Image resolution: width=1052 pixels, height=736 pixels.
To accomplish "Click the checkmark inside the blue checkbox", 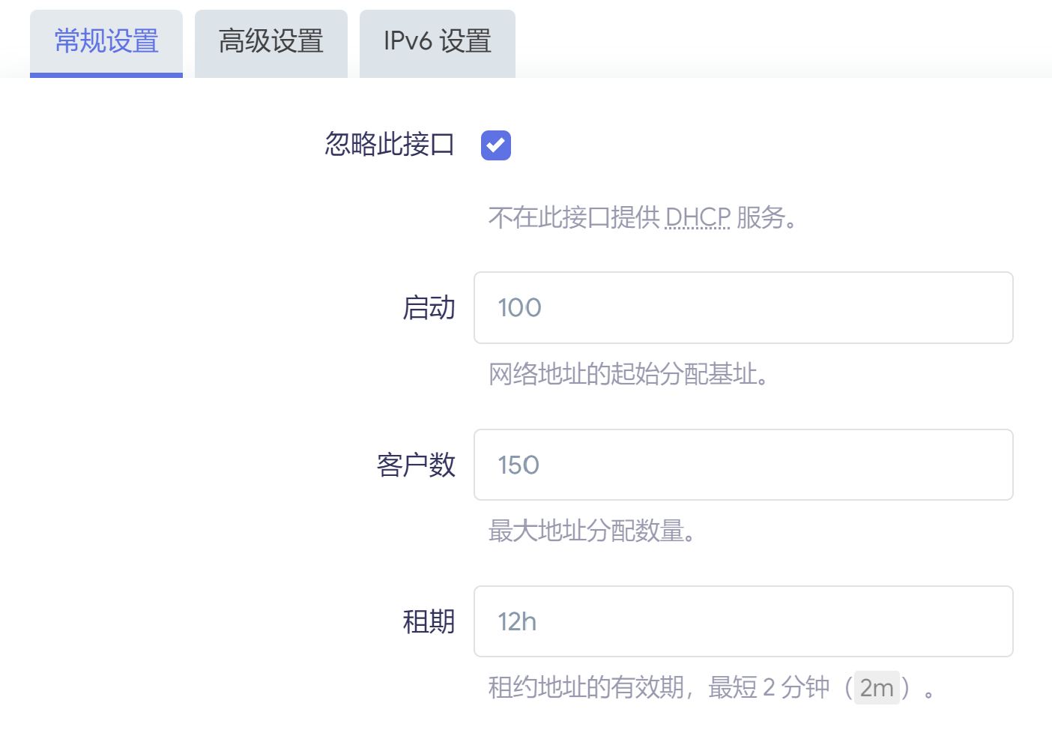I will coord(496,145).
